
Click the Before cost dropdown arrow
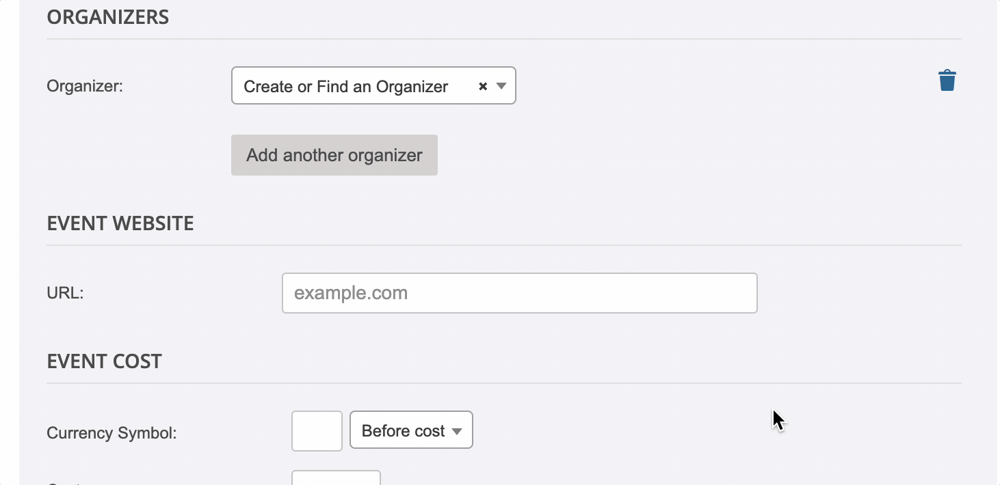457,431
